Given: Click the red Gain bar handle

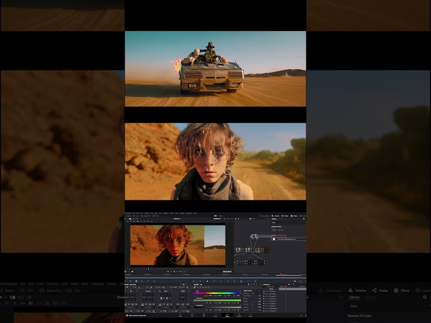Looking at the screenshot, I should [164, 299].
